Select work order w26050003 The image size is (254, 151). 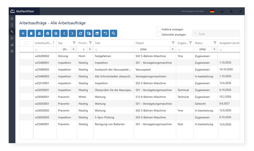pos(42,117)
